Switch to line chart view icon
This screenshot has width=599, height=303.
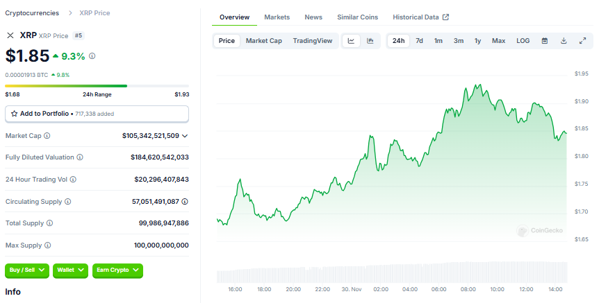click(x=351, y=41)
